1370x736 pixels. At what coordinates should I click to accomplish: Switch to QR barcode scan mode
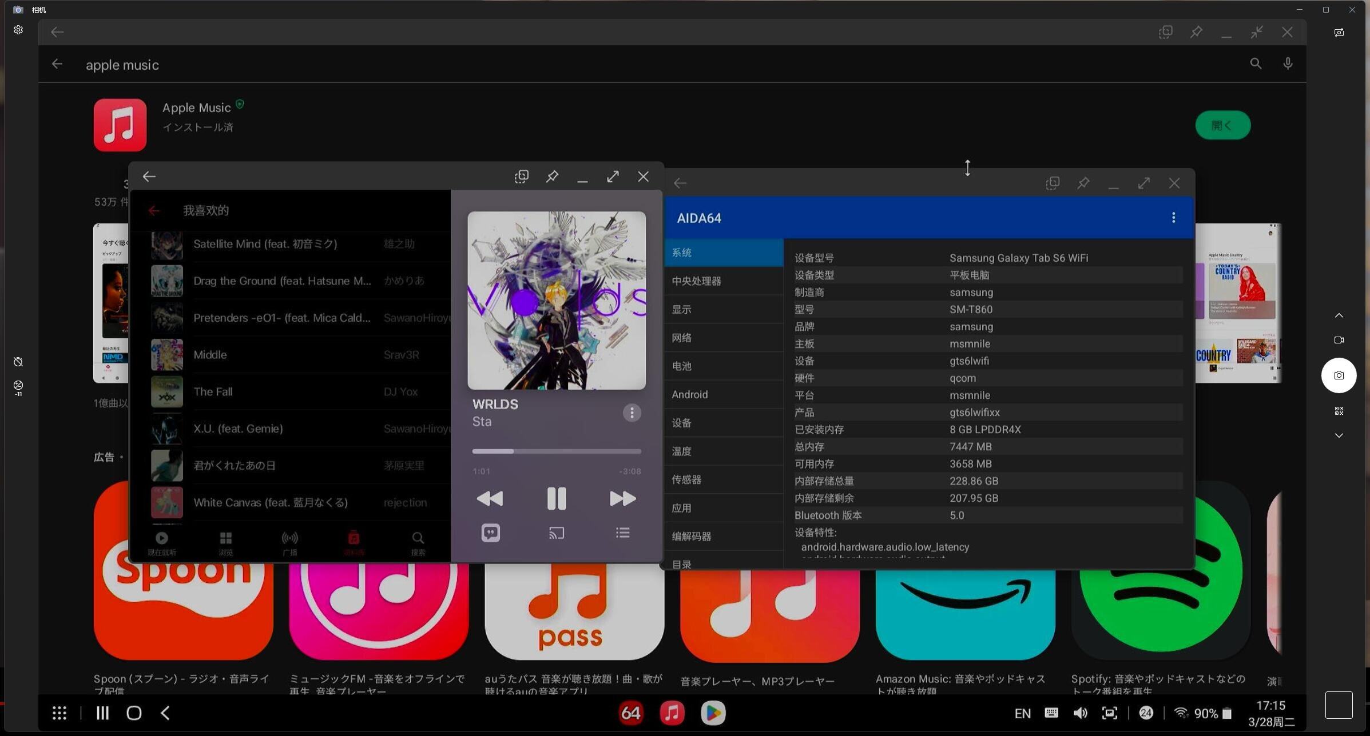pos(1339,411)
